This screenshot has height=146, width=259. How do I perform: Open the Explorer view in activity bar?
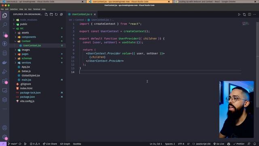click(4, 15)
